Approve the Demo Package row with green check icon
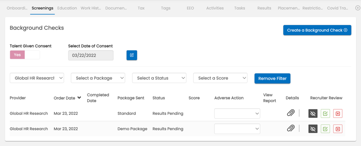The height and width of the screenshot is (146, 361). click(x=325, y=129)
